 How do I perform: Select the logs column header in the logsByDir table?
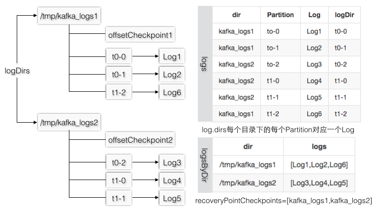[319, 147]
